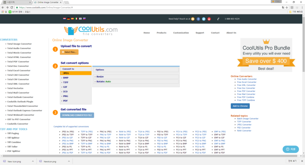The height and width of the screenshot is (165, 305).
Task: Open OST to PST Converter link
Action: [x=19, y=120]
